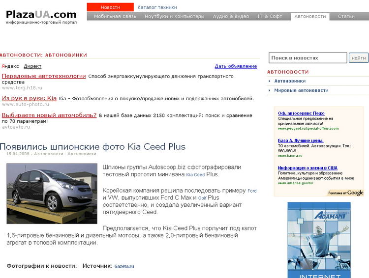Select Мобильная связь menu item
This screenshot has width=369, height=278.
tap(115, 16)
